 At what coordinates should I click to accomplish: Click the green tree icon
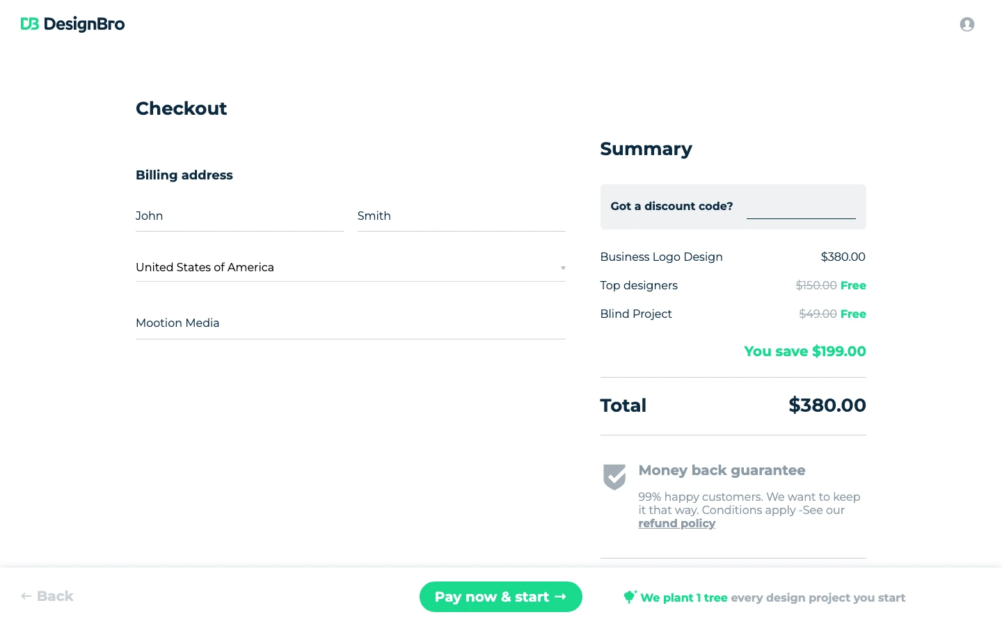click(x=630, y=597)
